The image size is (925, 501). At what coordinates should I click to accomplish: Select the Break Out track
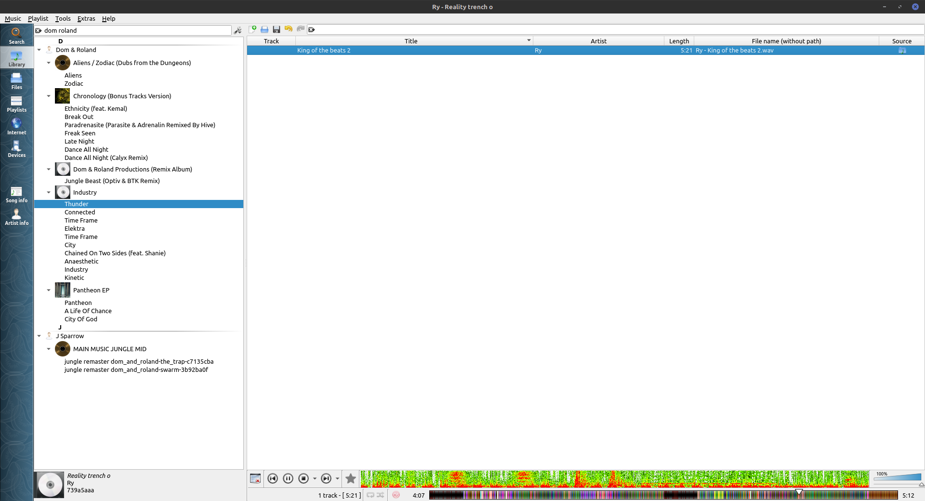(x=79, y=117)
